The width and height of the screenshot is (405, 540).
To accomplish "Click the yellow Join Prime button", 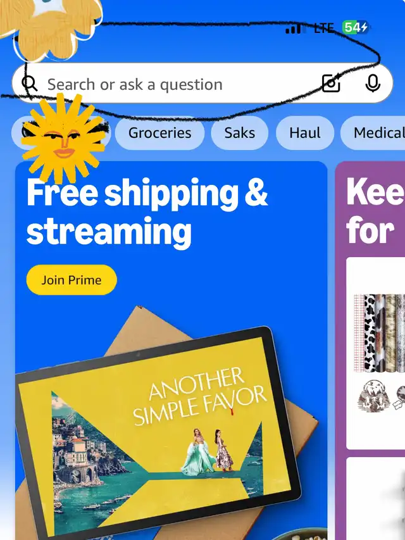I will click(x=72, y=280).
